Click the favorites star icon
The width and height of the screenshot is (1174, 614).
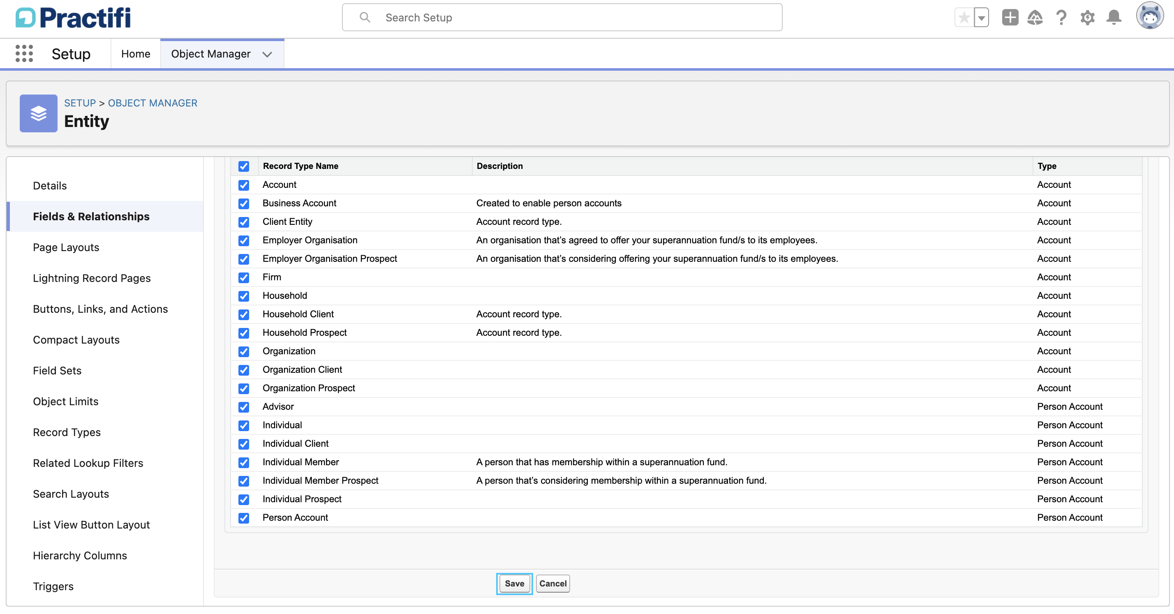964,18
